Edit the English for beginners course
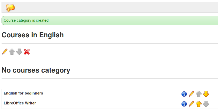Image resolution: width=218 pixels, height=112 pixels. pos(191,94)
